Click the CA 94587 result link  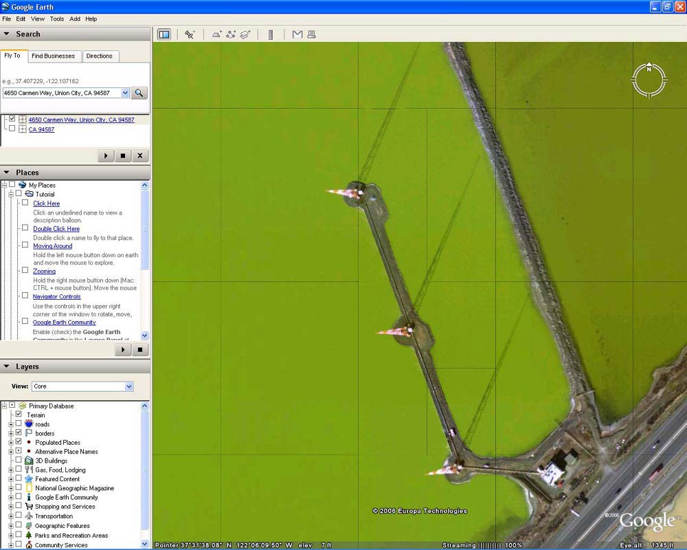(x=42, y=129)
